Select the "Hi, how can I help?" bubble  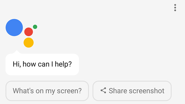pyautogui.click(x=42, y=64)
